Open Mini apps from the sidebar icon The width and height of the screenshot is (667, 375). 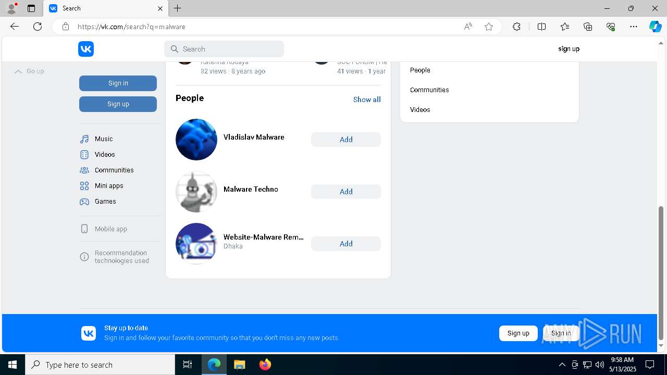pos(84,186)
